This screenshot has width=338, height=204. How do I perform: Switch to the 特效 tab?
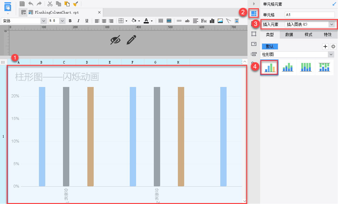[x=328, y=34]
